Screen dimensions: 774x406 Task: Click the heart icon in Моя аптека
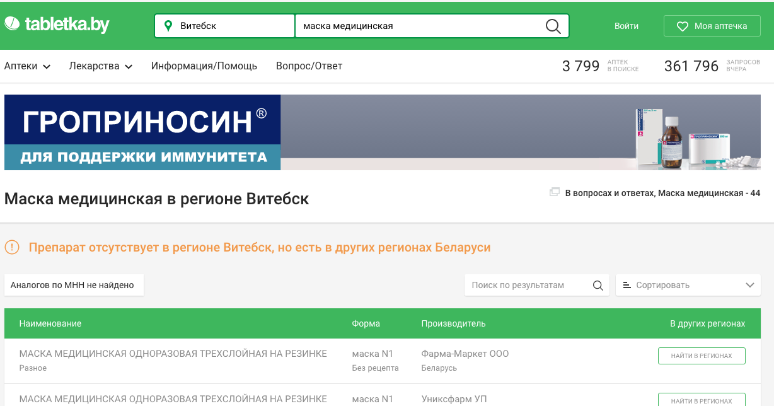click(682, 26)
